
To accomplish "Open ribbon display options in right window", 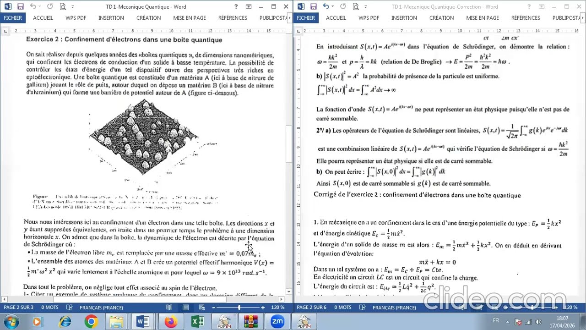I will point(542,7).
